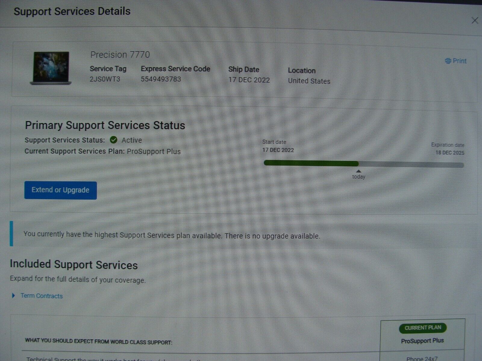Click the warranty coverage progress bar
This screenshot has height=361, width=482.
tap(364, 164)
